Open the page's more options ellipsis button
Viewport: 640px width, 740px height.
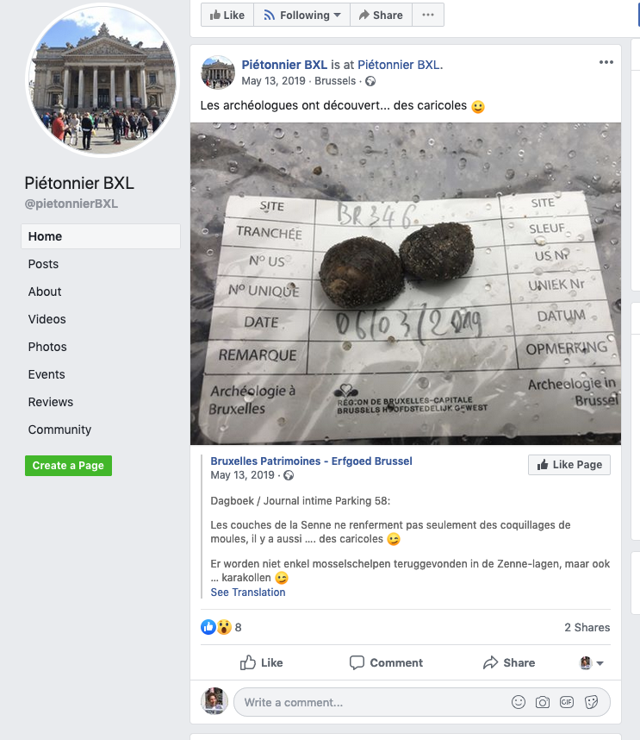428,15
